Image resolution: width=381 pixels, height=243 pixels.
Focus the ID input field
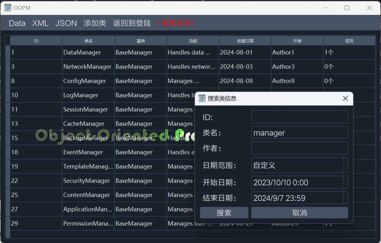point(299,117)
